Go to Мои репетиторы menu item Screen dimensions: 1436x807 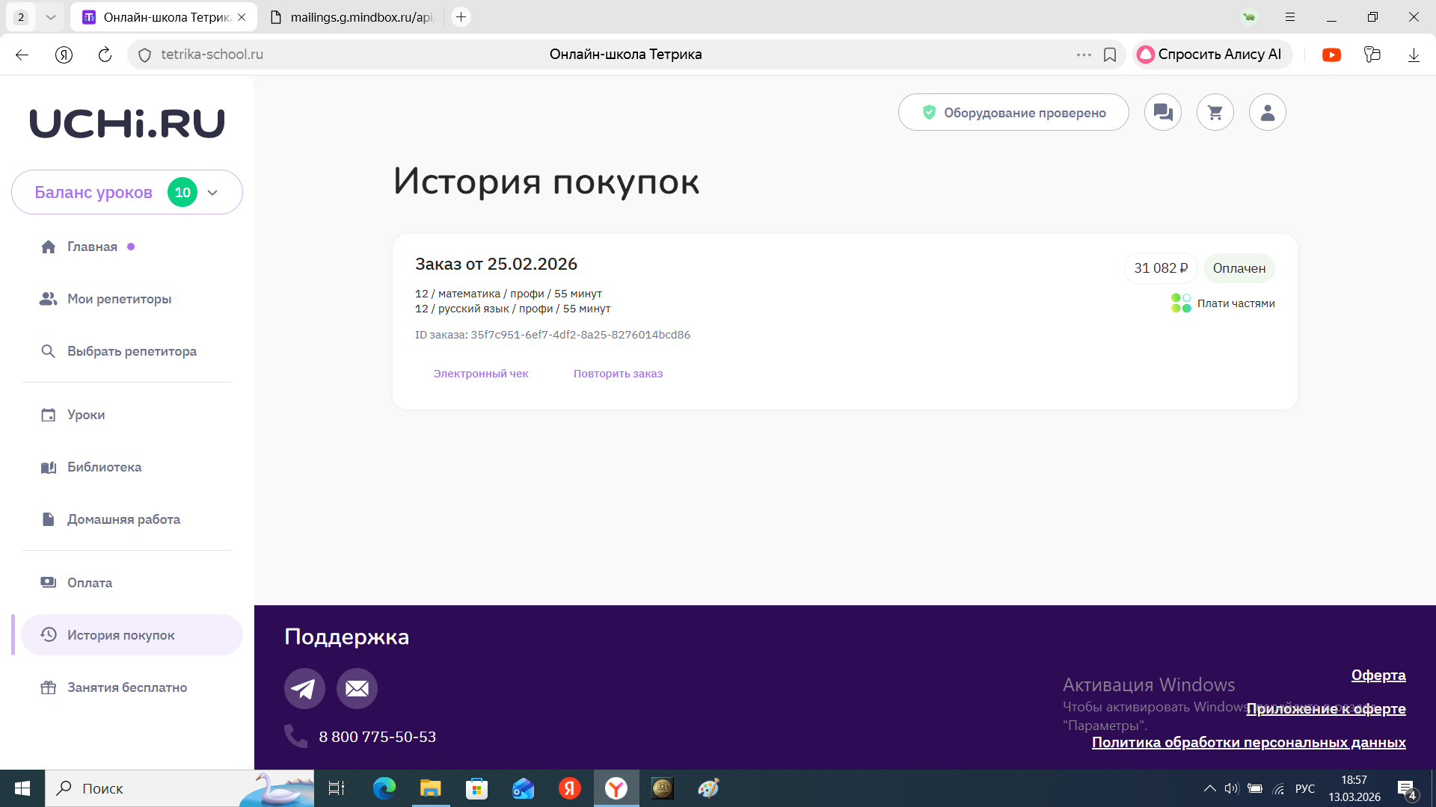pyautogui.click(x=120, y=299)
